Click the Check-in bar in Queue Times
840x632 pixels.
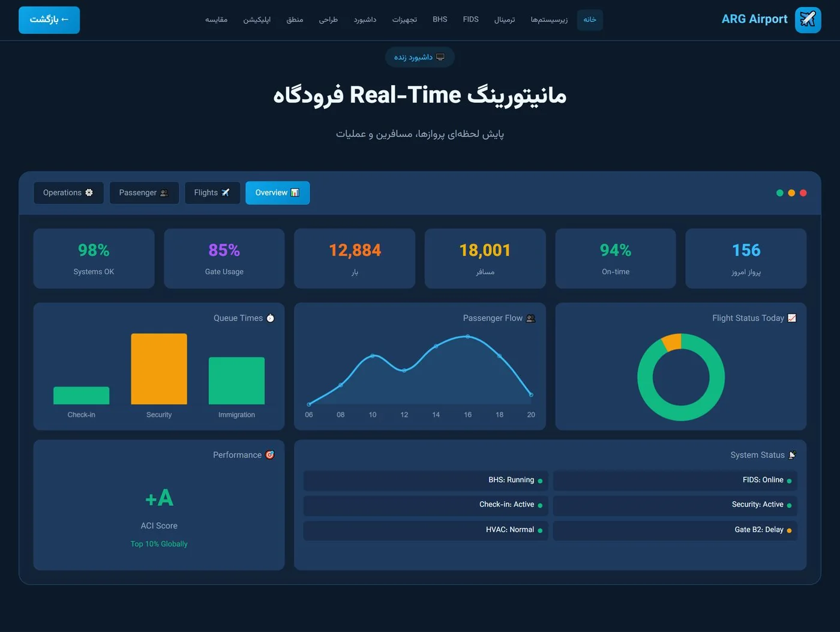81,396
